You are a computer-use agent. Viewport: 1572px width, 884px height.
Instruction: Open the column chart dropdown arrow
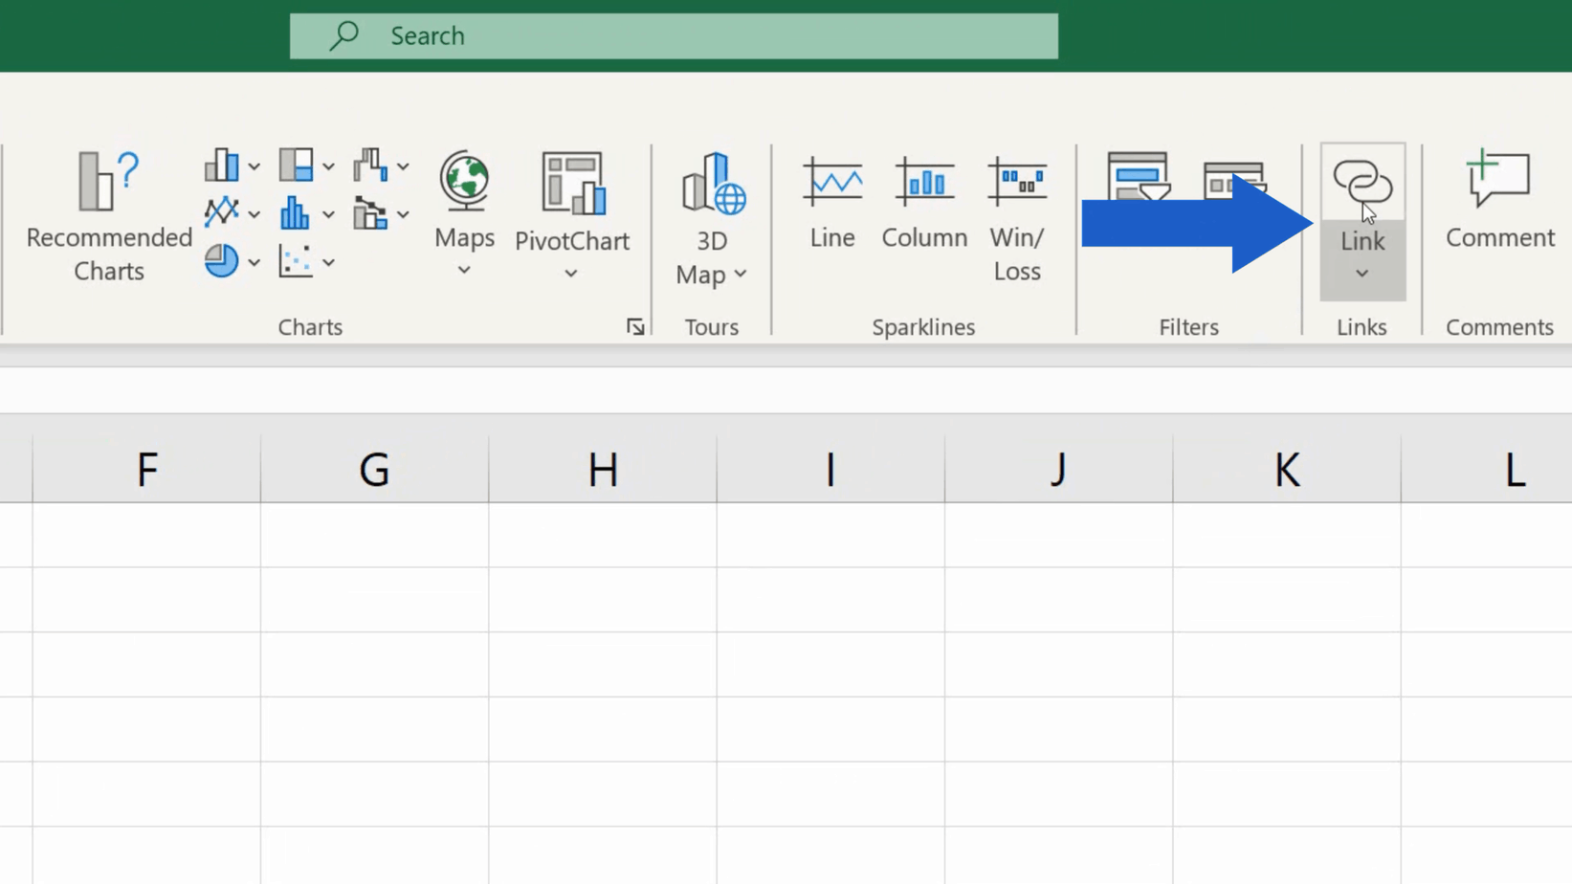point(255,165)
